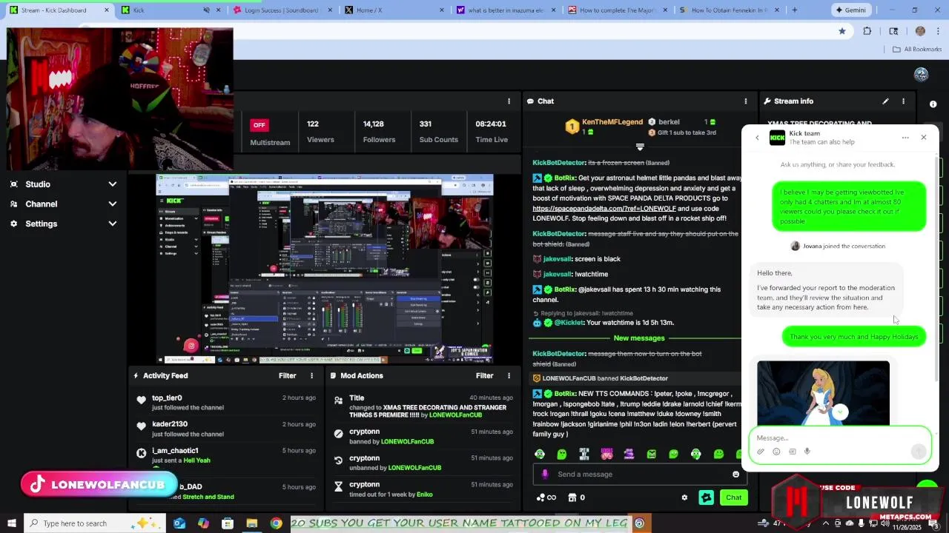Open the Alice GIF in the support chat

tap(823, 393)
